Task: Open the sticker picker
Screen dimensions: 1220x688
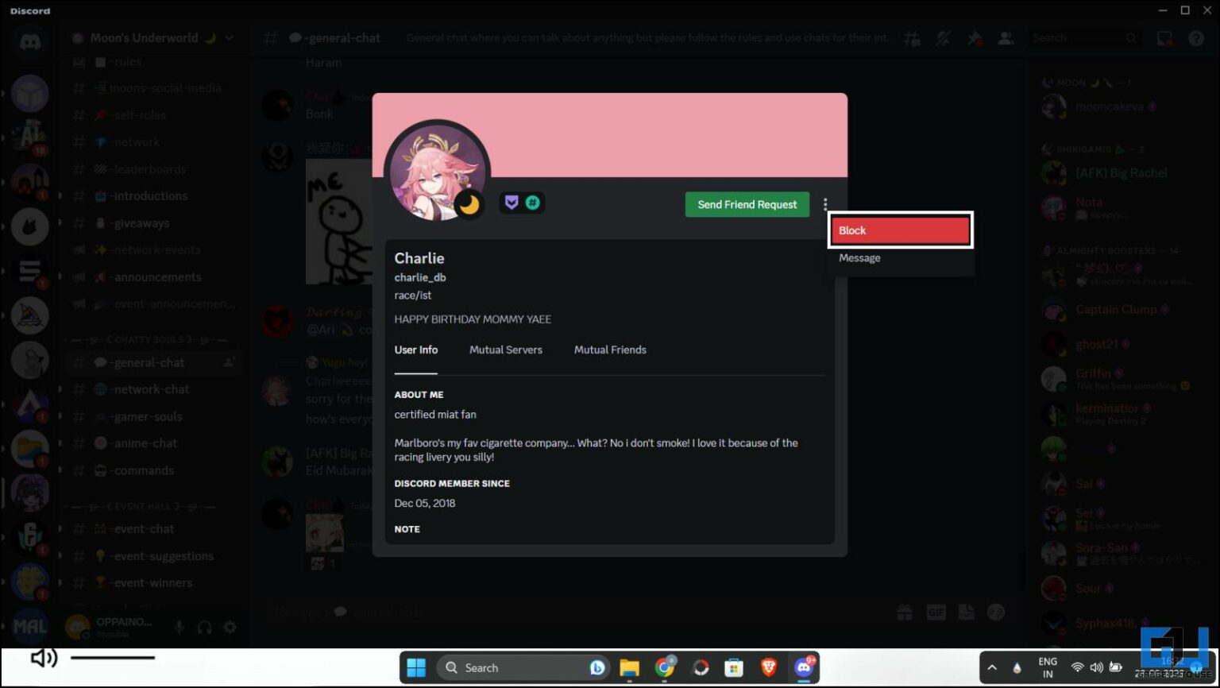Action: pos(967,612)
